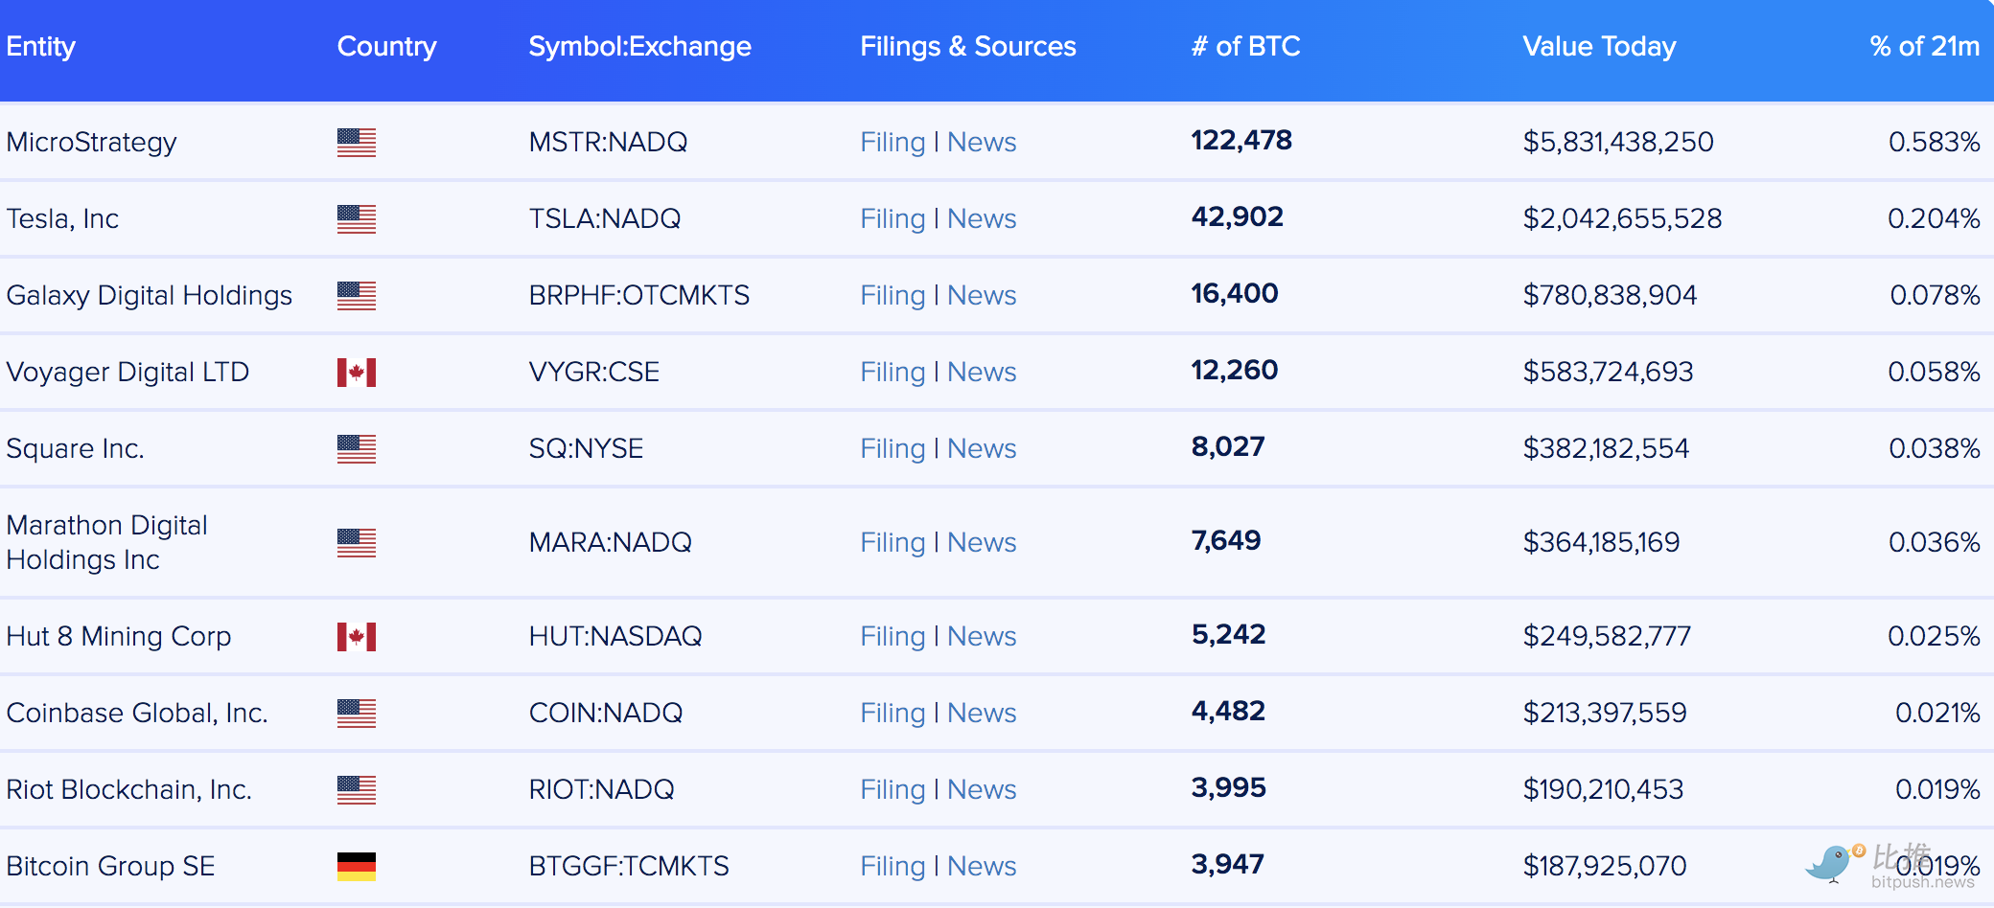
Task: Open the Filing link for Square Inc.
Action: click(893, 448)
